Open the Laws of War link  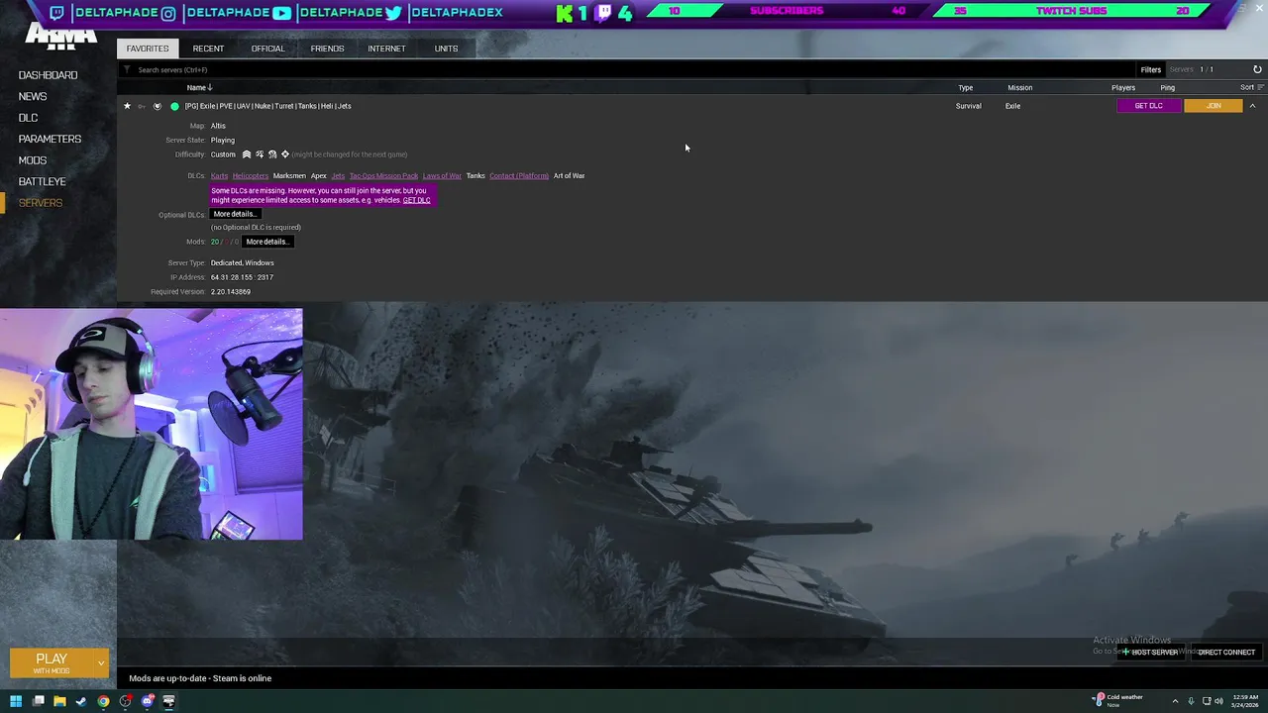click(442, 176)
